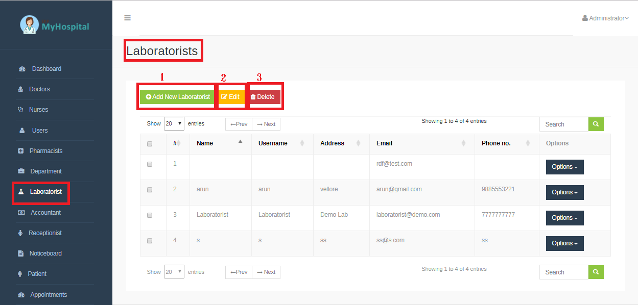Check the row with rdf@test.com
Viewport: 638px width, 305px height.
coord(150,164)
